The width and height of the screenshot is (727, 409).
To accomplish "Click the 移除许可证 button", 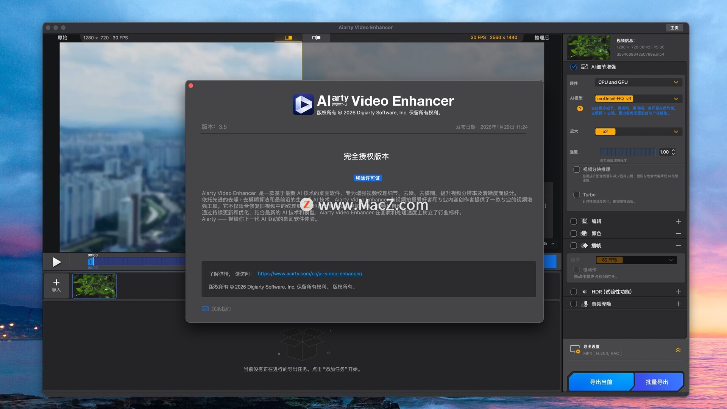I will [x=367, y=178].
